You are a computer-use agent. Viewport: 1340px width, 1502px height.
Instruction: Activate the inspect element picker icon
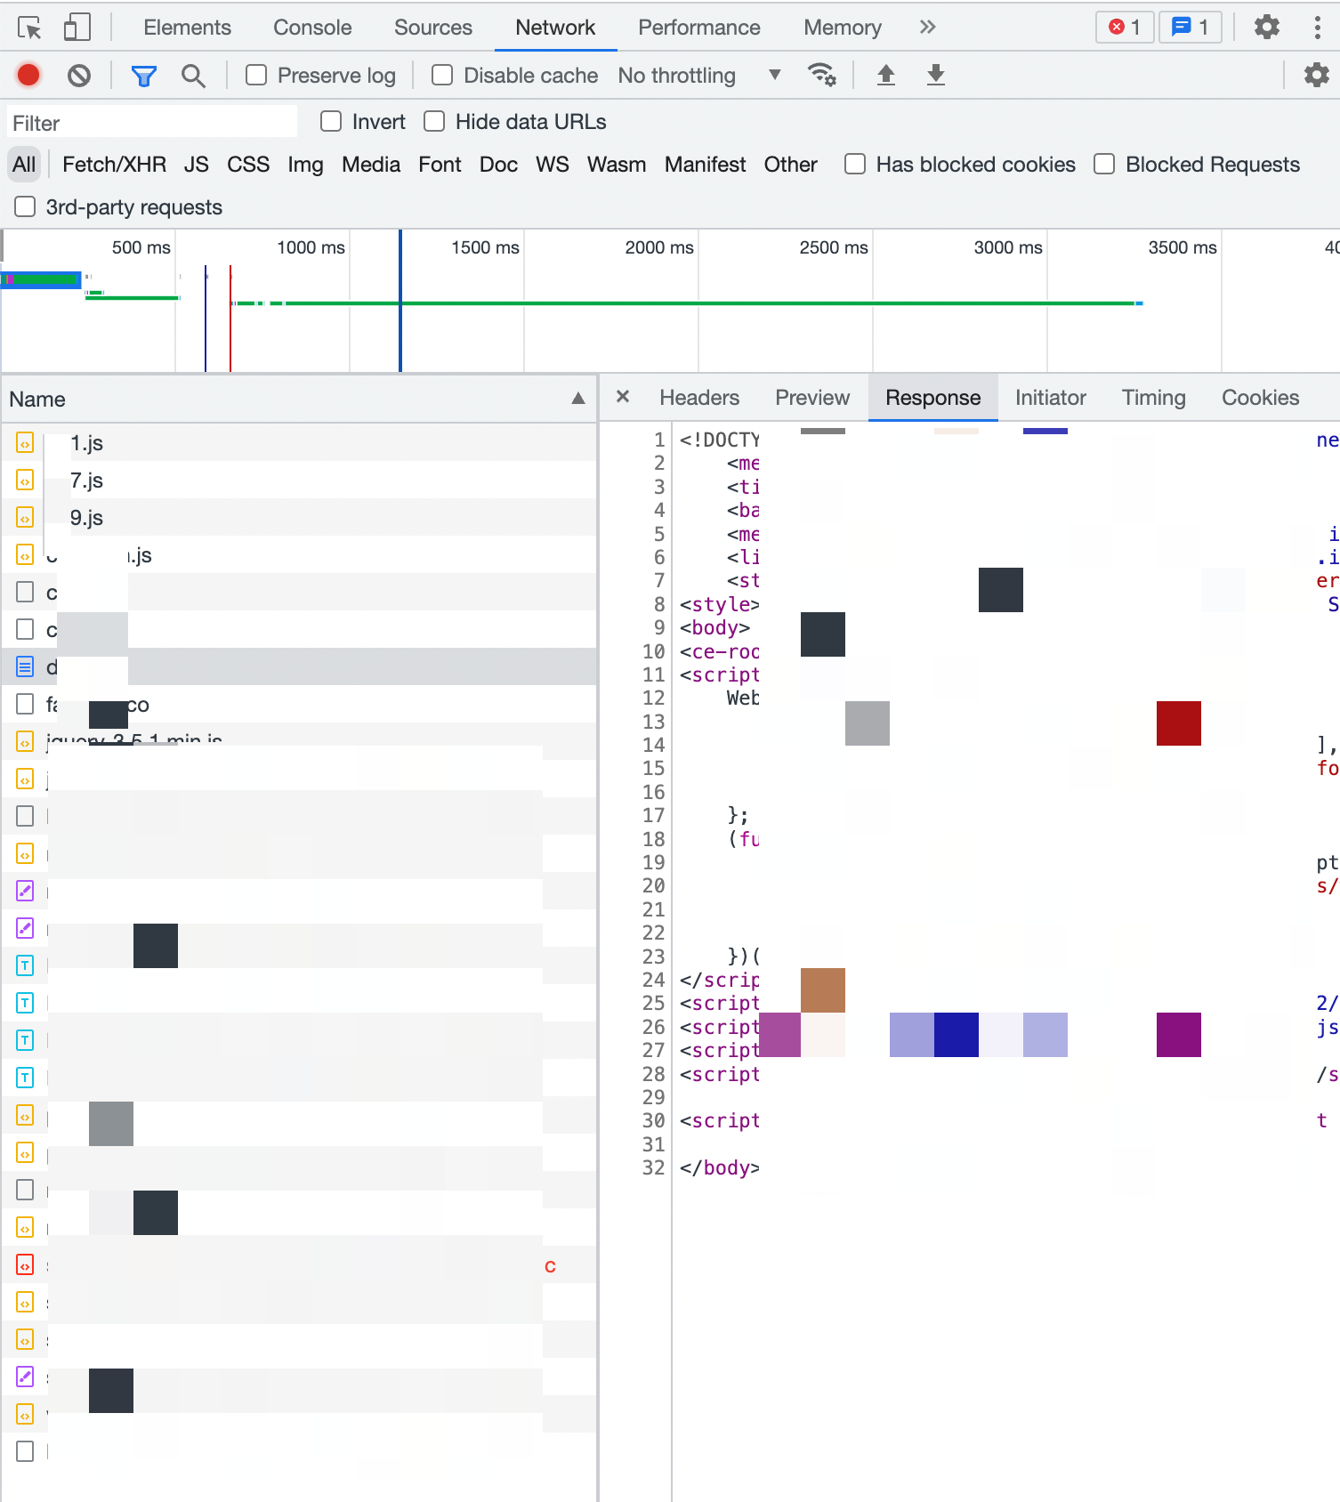coord(29,28)
